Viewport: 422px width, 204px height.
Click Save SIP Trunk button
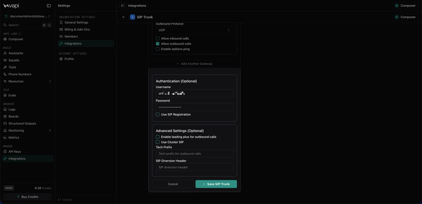coord(216,184)
